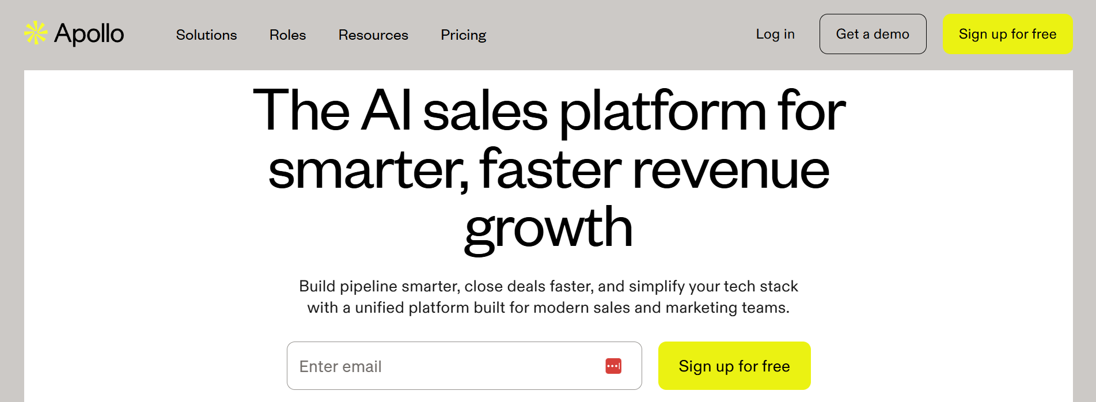This screenshot has height=402, width=1096.
Task: Expand the Resources navigation menu
Action: tap(373, 35)
